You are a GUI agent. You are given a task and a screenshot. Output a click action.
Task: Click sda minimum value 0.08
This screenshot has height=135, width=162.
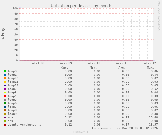[x=97, y=117]
